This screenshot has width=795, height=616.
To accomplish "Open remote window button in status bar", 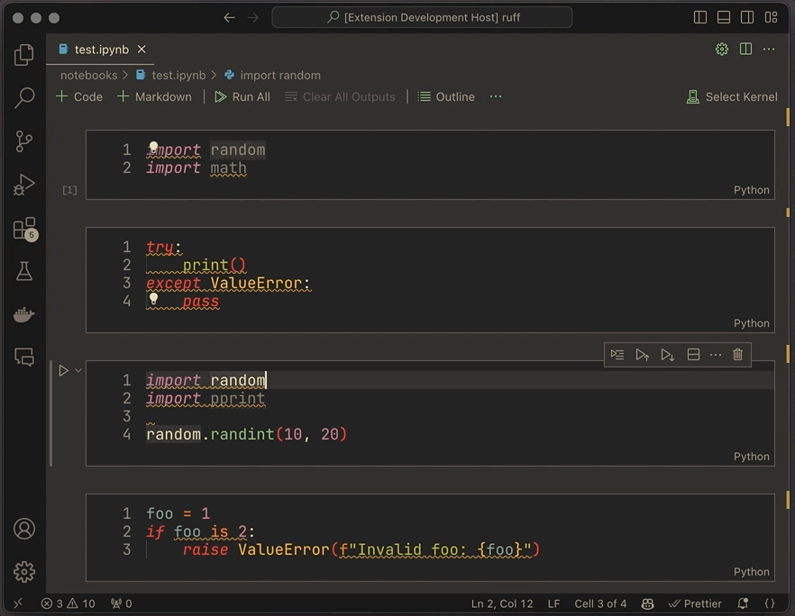I will point(18,603).
